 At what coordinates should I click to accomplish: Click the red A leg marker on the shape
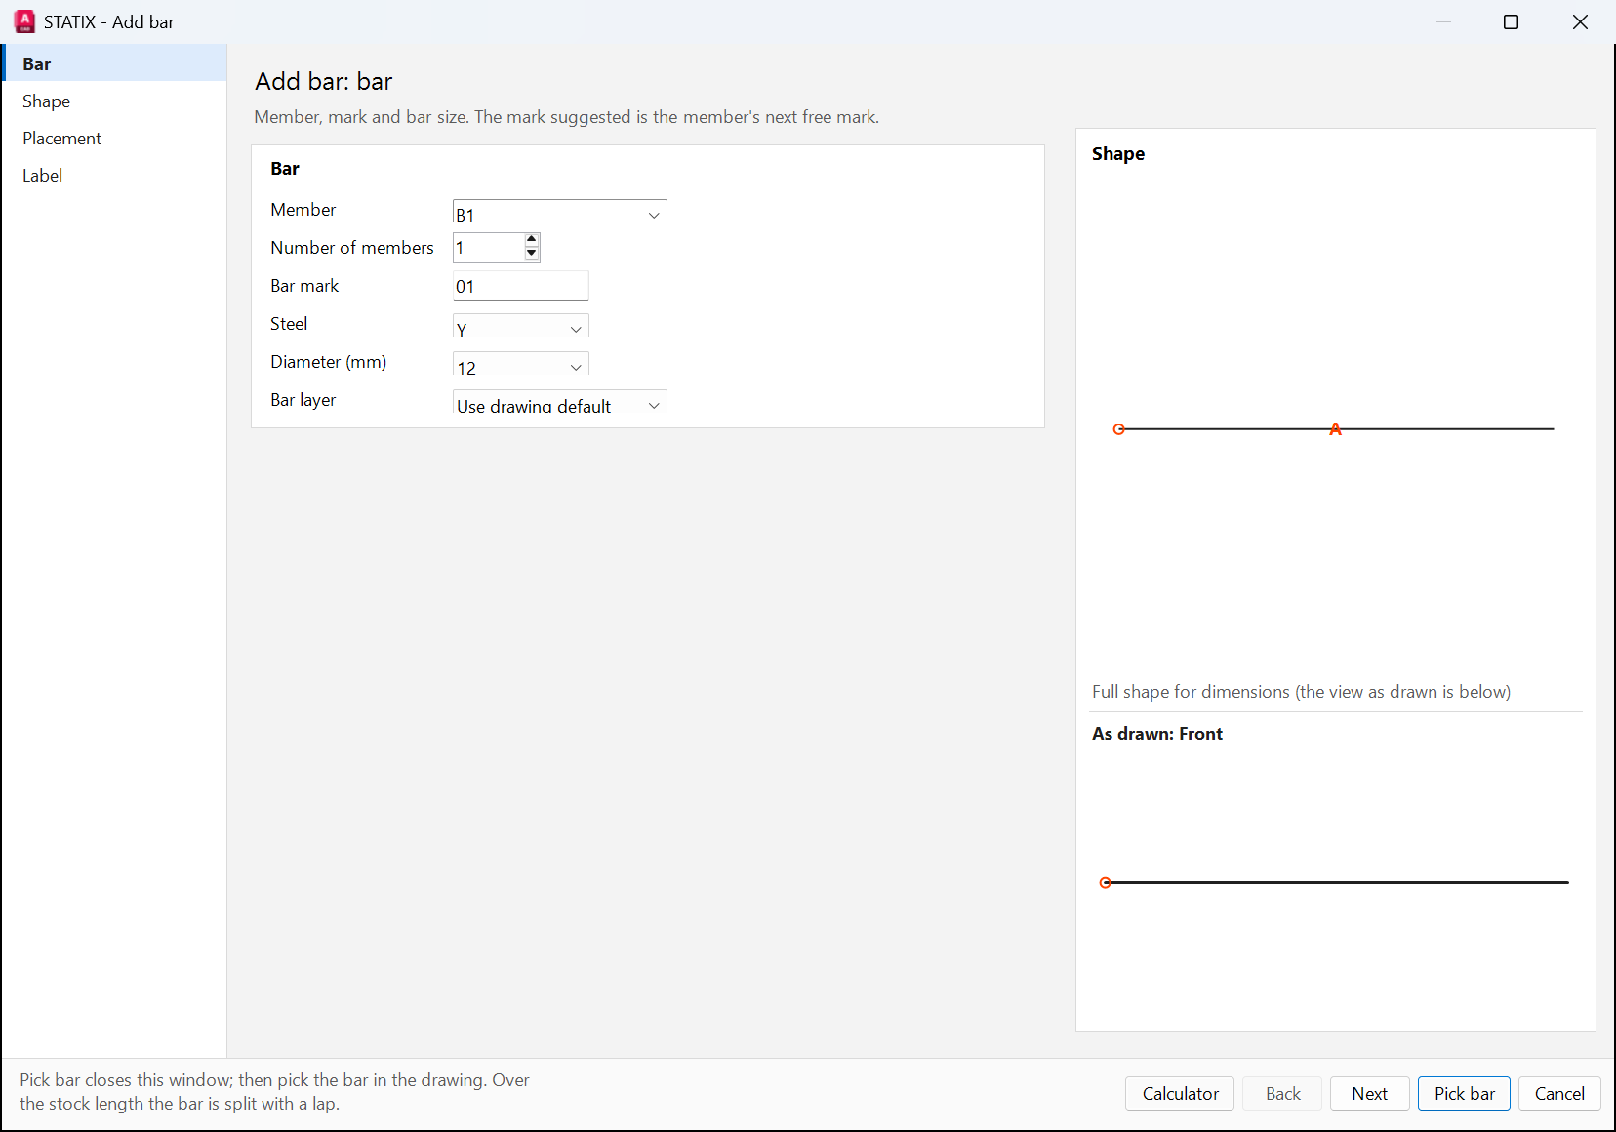click(x=1336, y=429)
